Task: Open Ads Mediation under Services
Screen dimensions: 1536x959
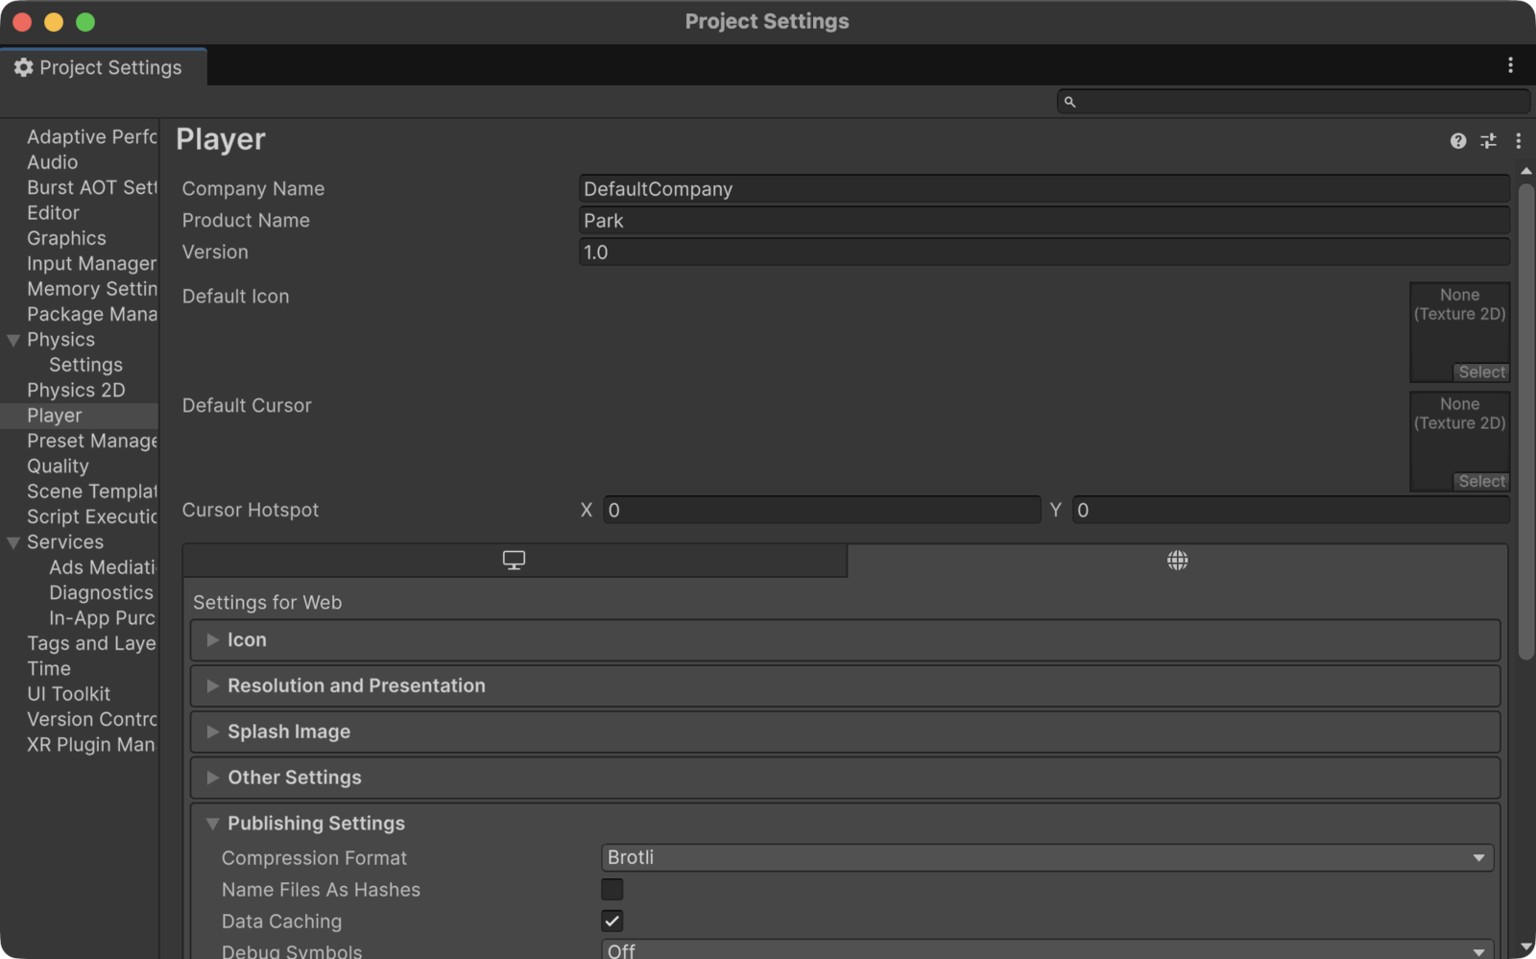Action: [102, 567]
